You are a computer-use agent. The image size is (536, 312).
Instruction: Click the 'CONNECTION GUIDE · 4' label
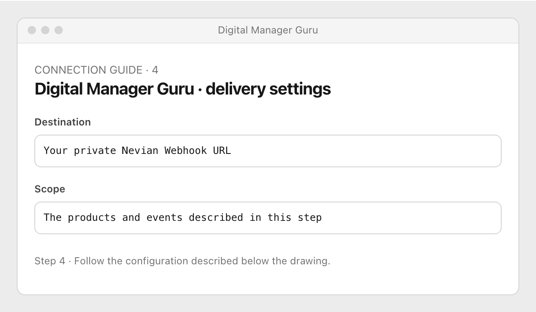(x=96, y=70)
